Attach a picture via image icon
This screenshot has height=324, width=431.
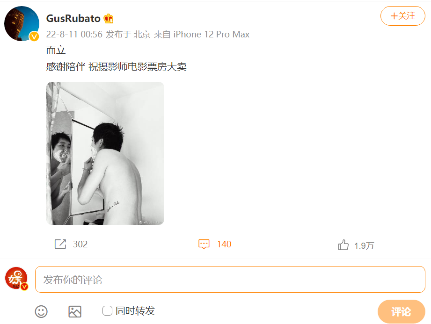pos(75,312)
